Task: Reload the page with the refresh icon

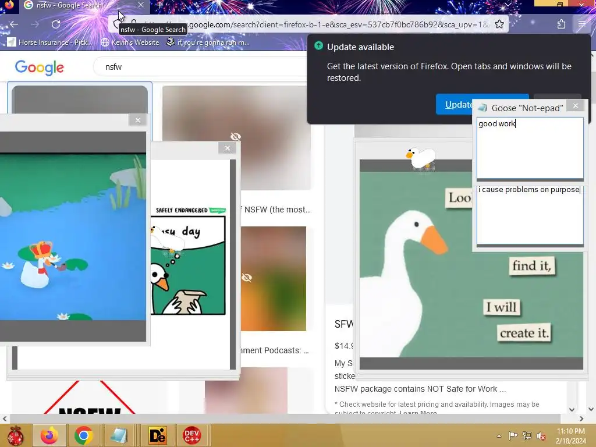Action: 56,24
